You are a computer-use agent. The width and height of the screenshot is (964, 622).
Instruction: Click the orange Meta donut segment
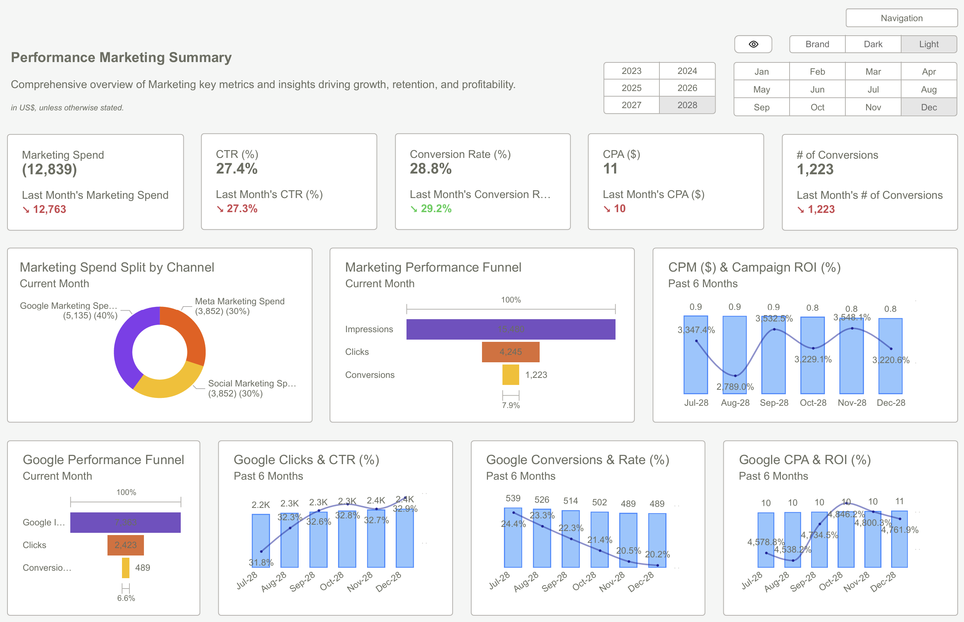pyautogui.click(x=190, y=331)
